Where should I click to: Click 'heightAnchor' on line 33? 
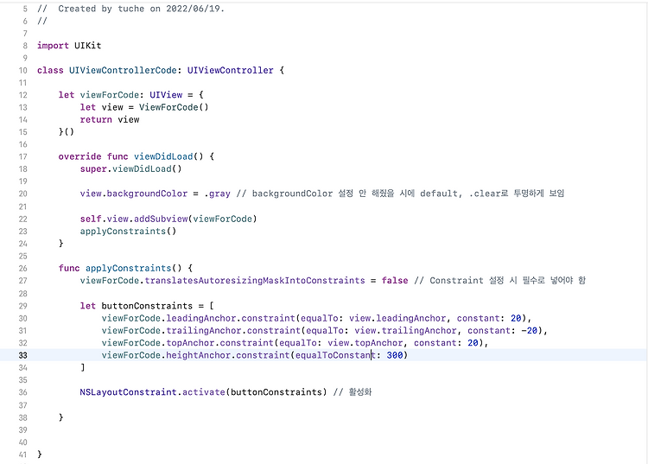tap(199, 355)
